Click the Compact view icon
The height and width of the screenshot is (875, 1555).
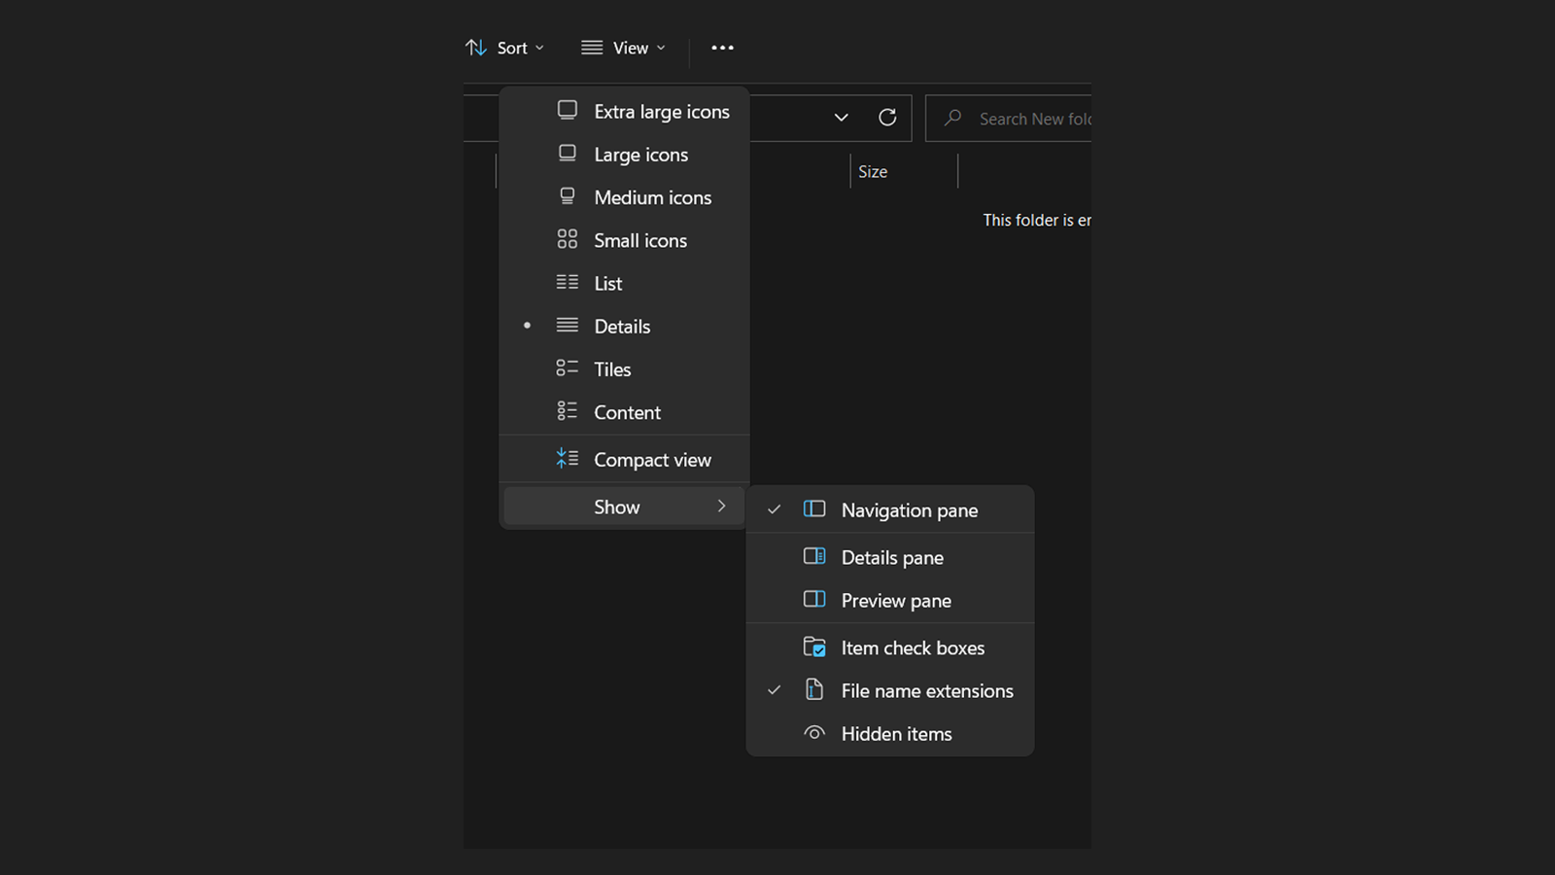[x=568, y=459]
